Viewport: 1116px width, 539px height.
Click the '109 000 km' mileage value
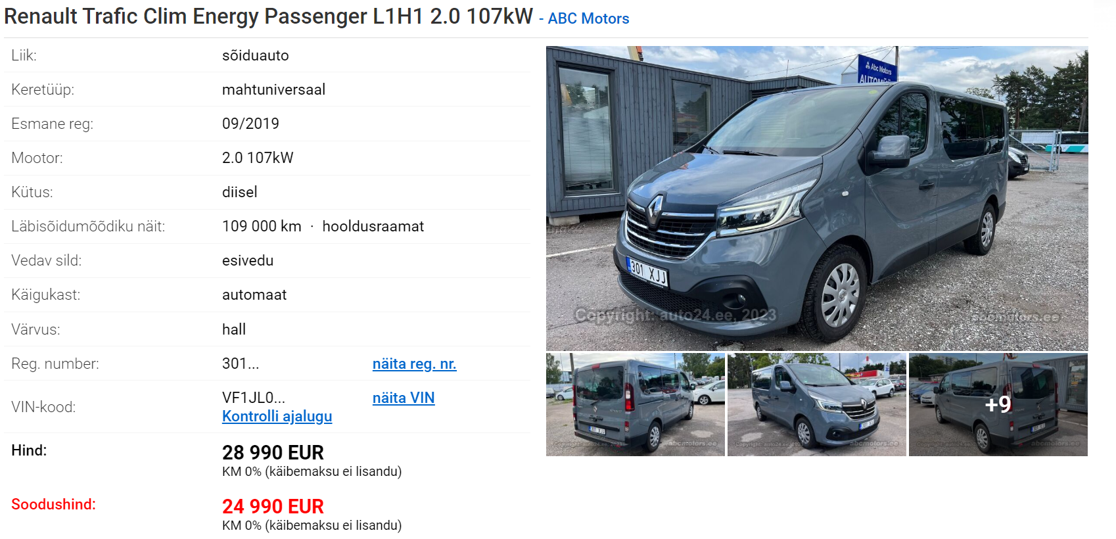[262, 226]
